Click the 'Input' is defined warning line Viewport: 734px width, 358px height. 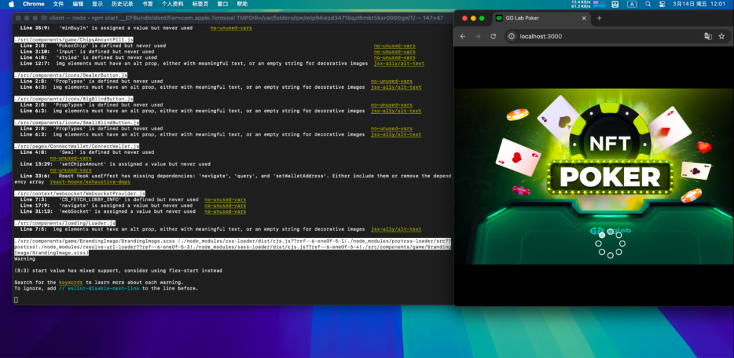87,52
